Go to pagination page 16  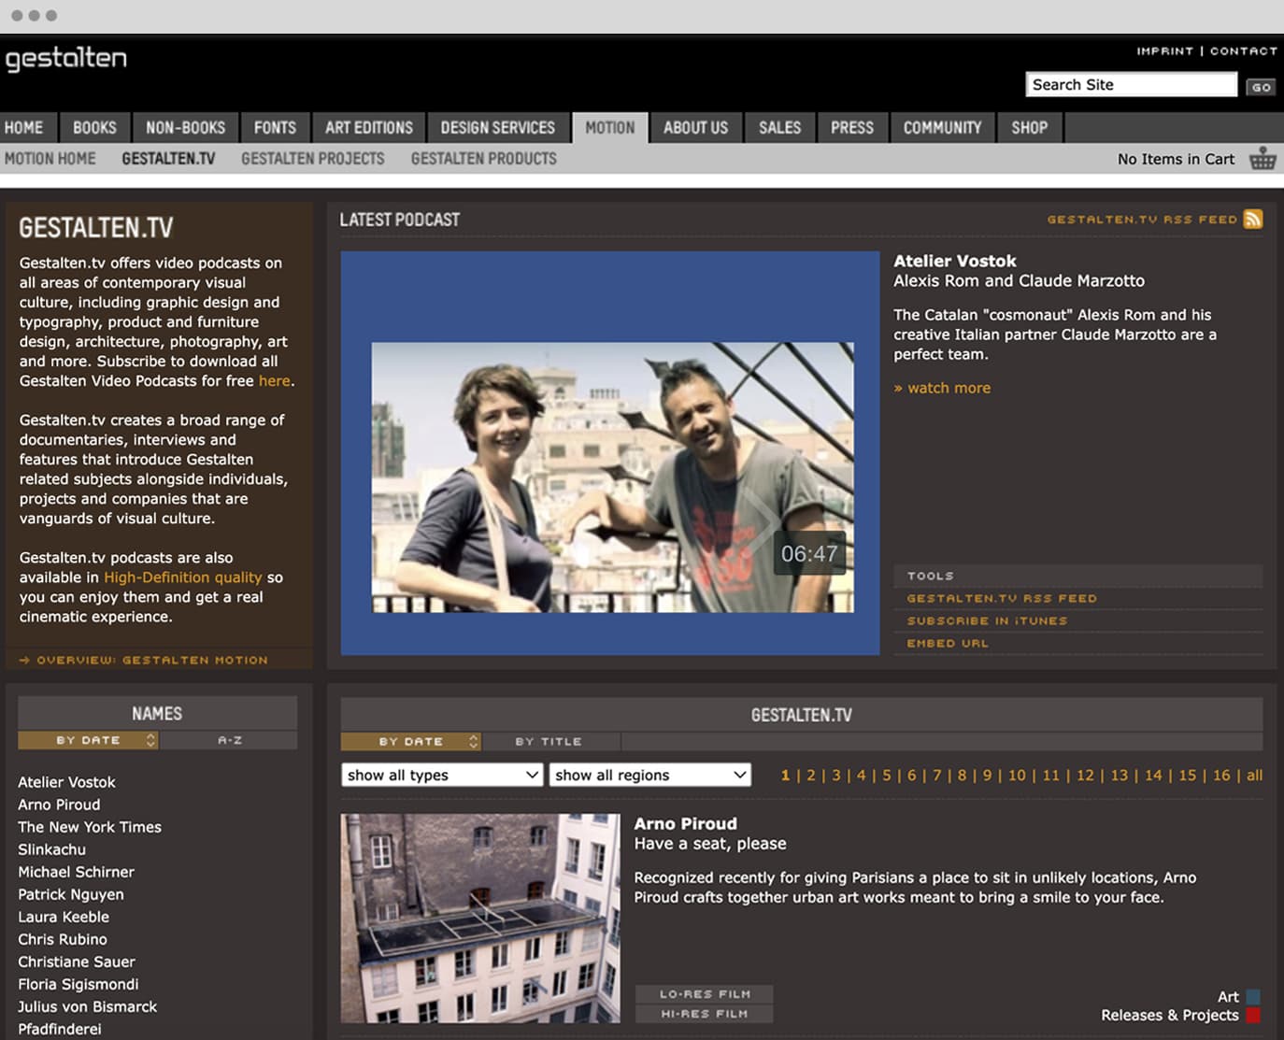click(x=1221, y=776)
